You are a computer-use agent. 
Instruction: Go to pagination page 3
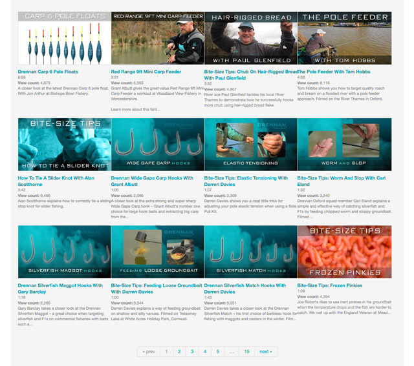[x=192, y=352]
